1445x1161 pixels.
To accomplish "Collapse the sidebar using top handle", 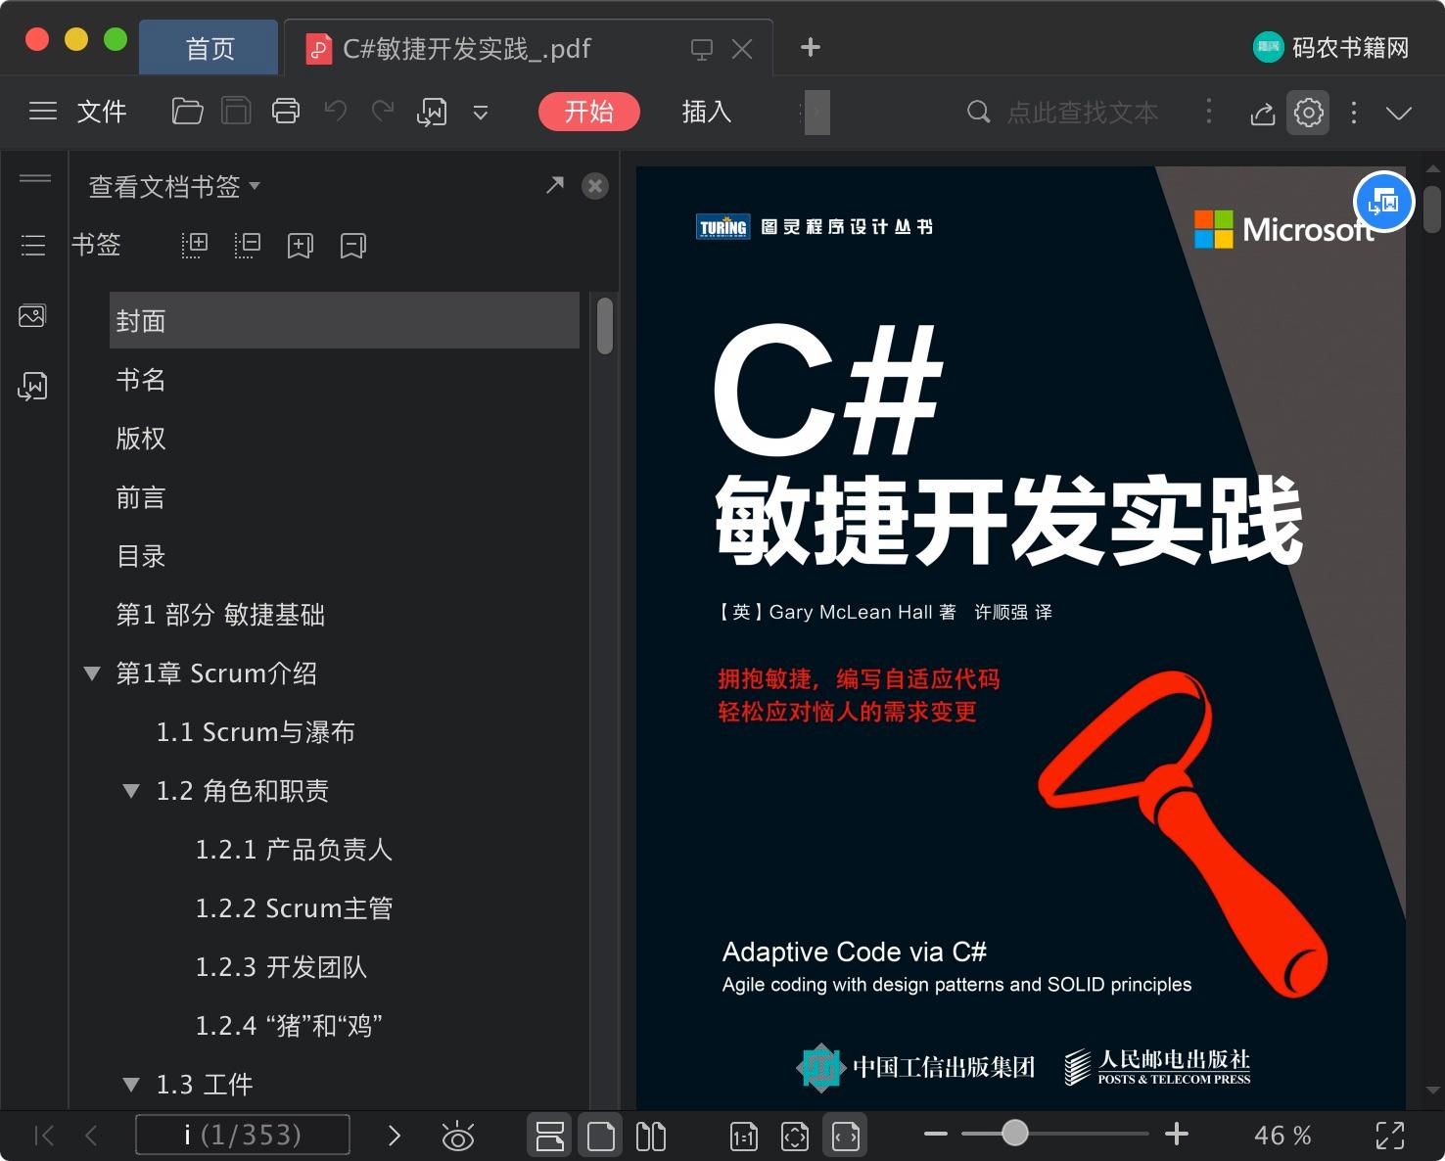I will (35, 178).
